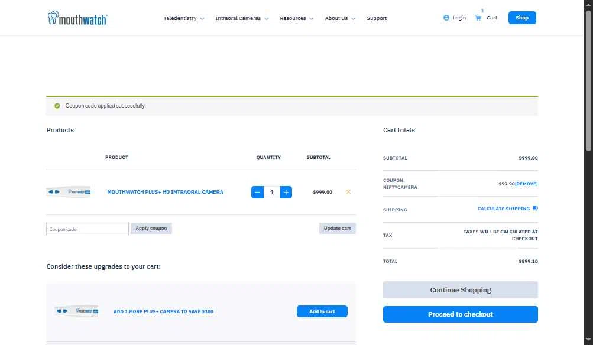Click the page vertical scrollbar thumb
593x345 pixels.
tap(588, 82)
